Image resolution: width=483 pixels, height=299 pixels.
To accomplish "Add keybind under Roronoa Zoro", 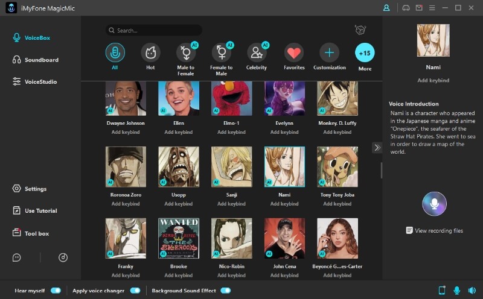I will click(x=126, y=204).
